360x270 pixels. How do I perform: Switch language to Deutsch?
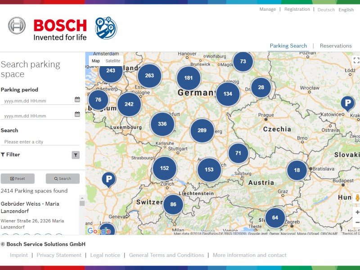coord(326,10)
